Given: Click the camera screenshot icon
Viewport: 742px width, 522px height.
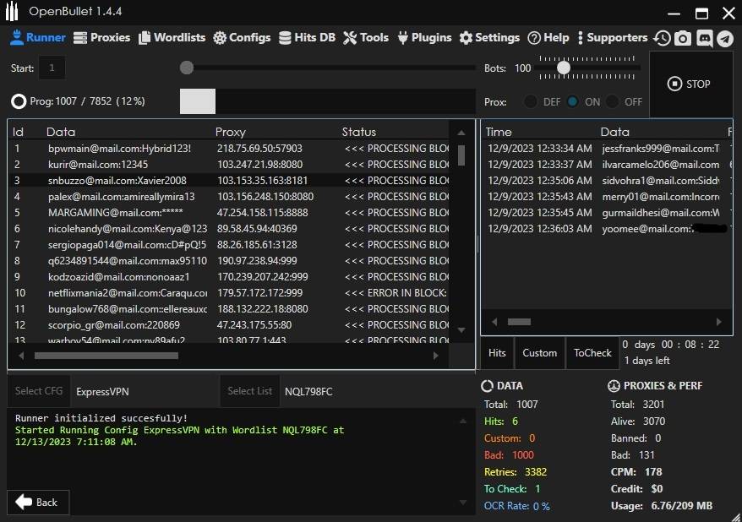Looking at the screenshot, I should 683,38.
